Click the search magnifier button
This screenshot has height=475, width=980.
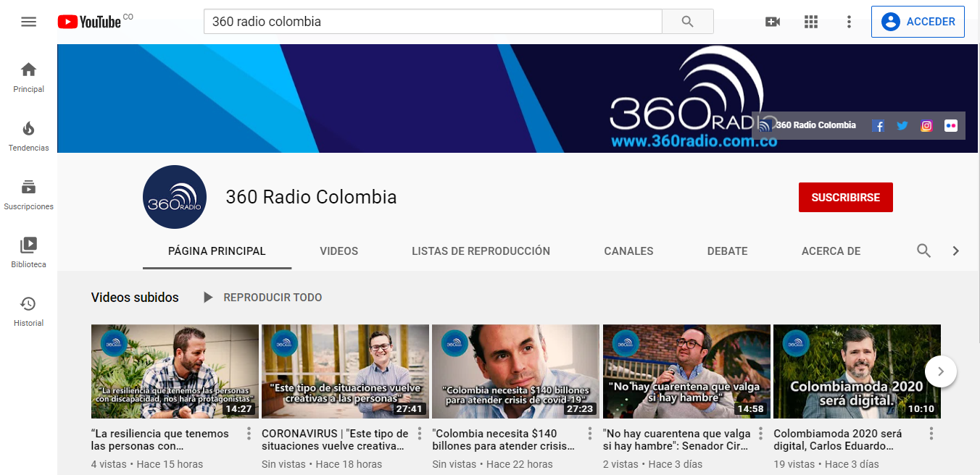[688, 22]
